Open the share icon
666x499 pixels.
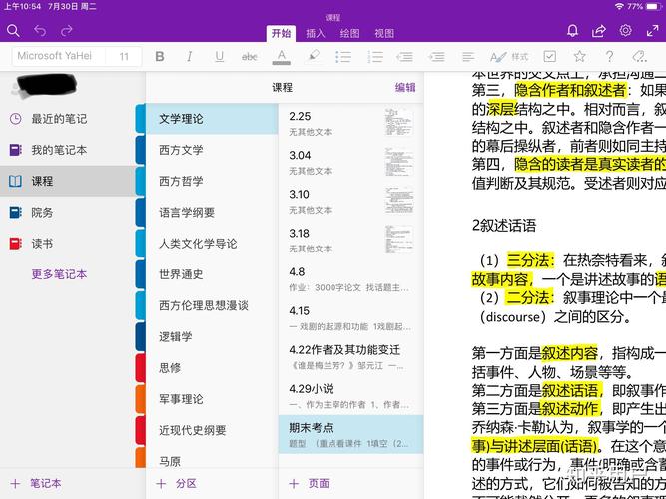point(599,31)
